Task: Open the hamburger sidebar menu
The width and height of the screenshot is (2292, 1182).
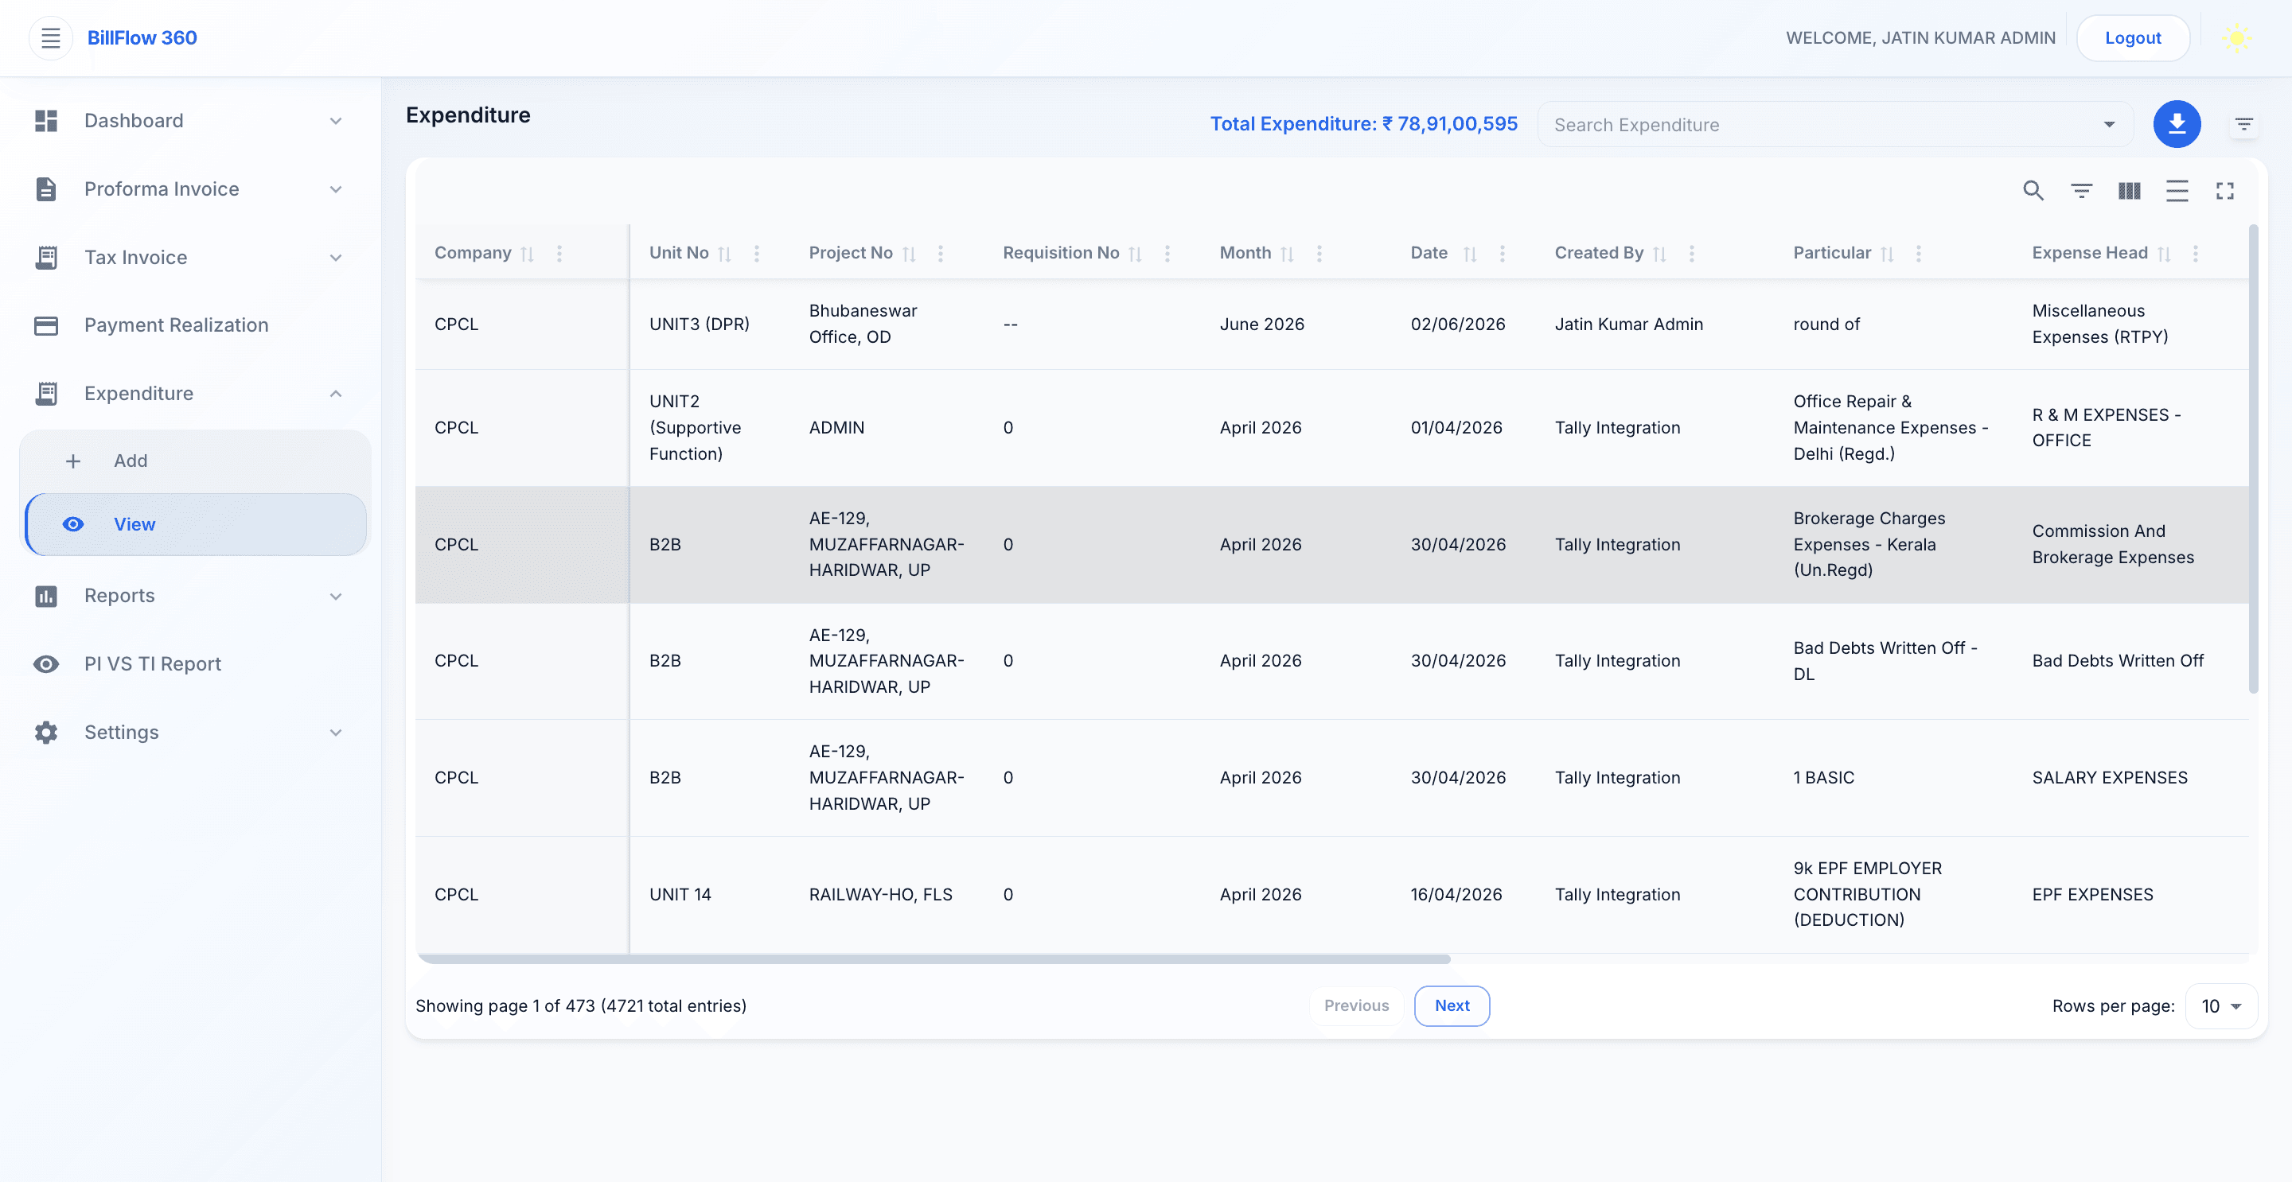Action: (51, 38)
